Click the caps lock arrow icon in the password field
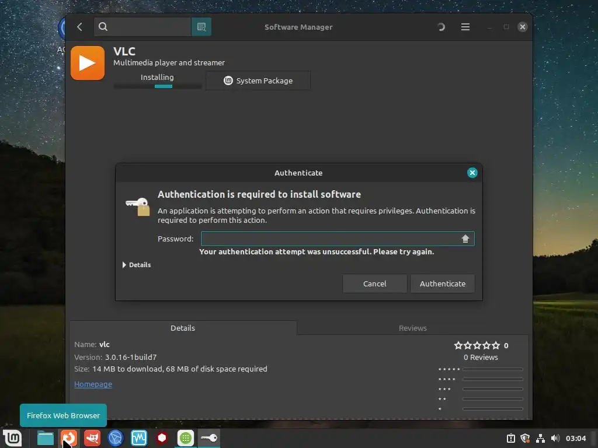The height and width of the screenshot is (448, 598). tap(465, 239)
